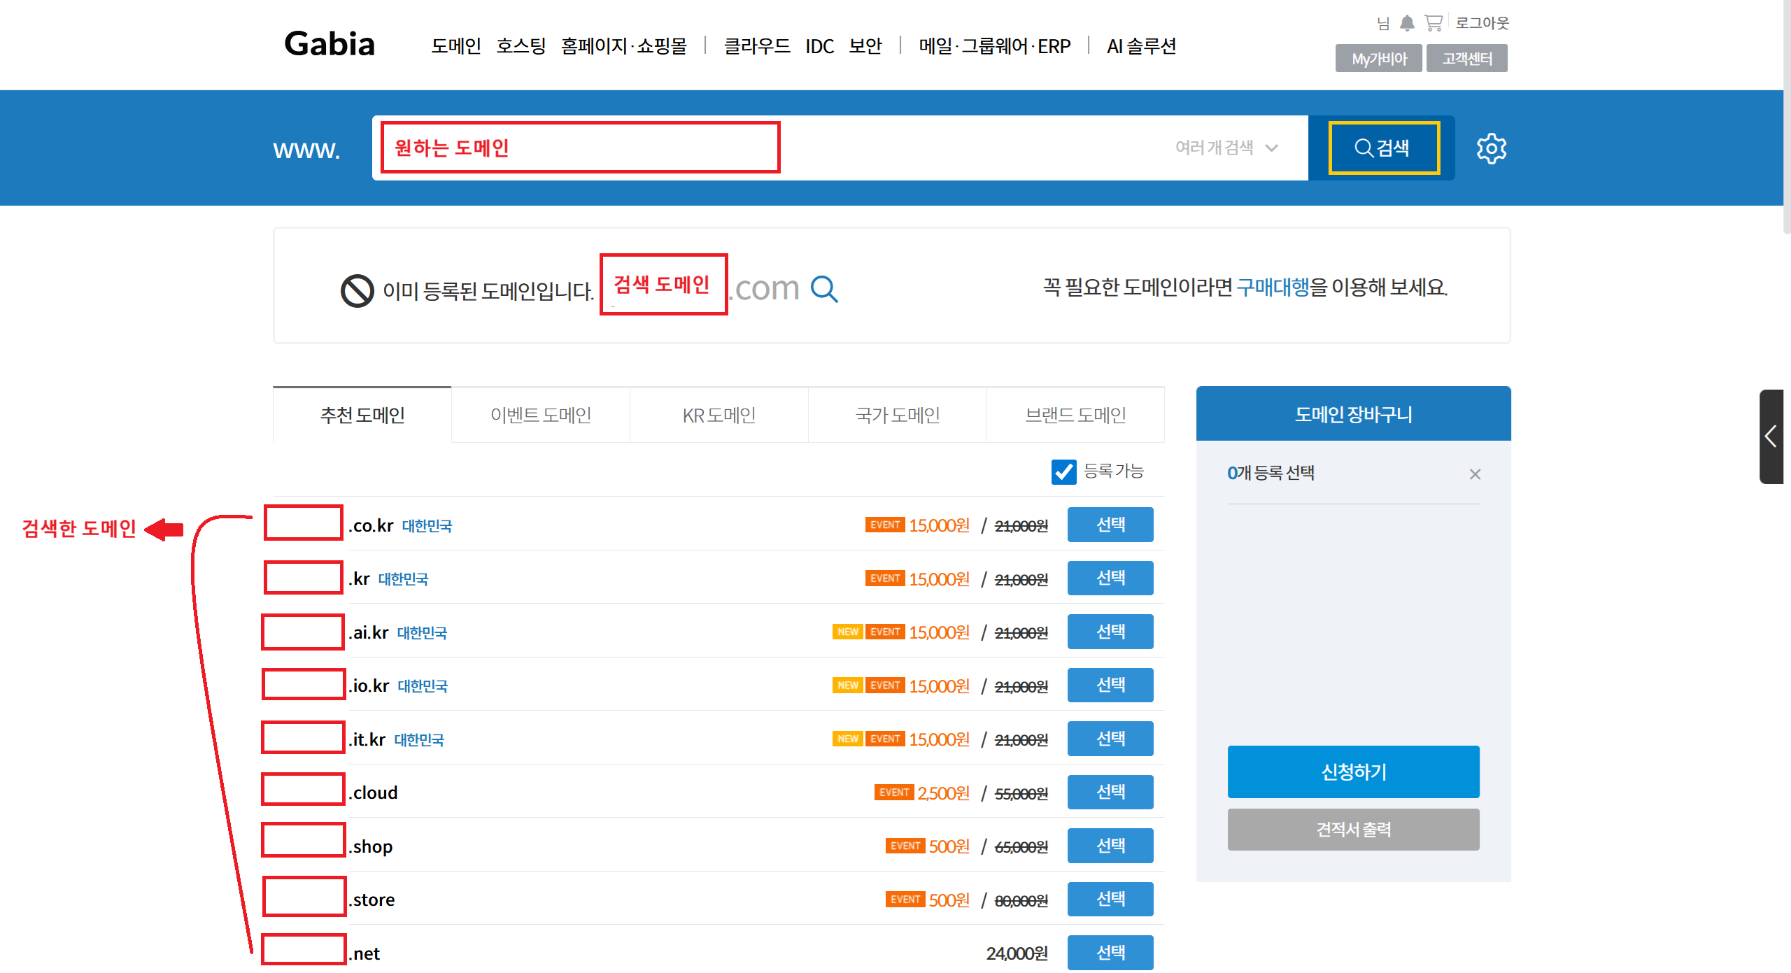The image size is (1791, 973).
Task: Select the 국가 도메인 tab
Action: (x=897, y=416)
